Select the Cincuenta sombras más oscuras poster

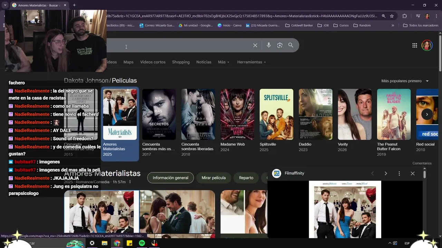(x=159, y=114)
